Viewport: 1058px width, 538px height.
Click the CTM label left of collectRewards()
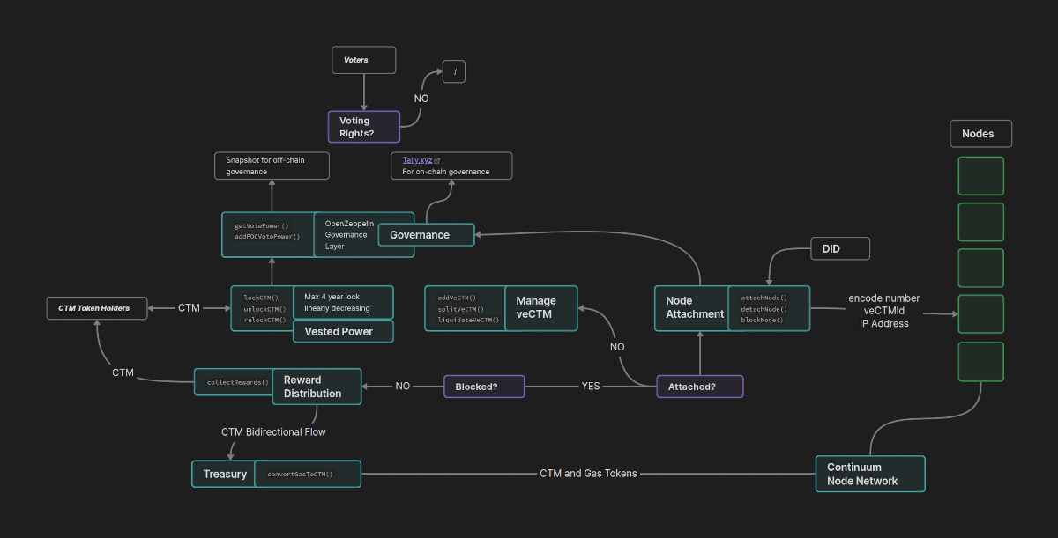[x=123, y=372]
